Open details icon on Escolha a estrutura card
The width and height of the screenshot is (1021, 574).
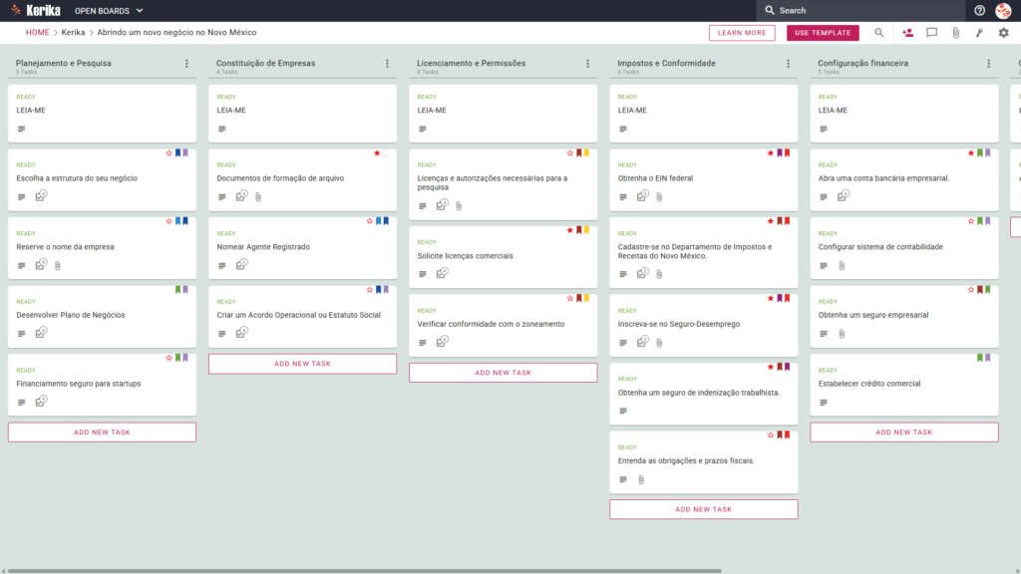22,197
